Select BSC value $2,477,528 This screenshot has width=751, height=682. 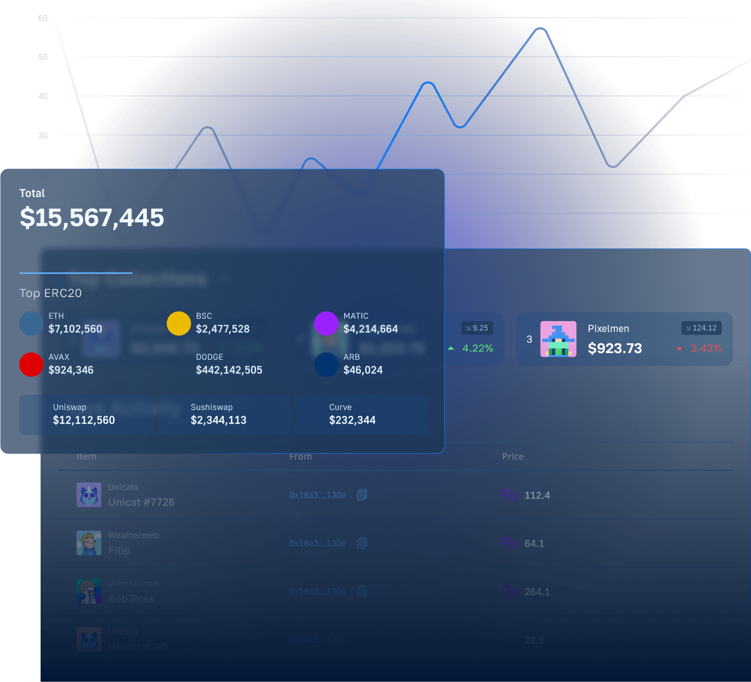click(223, 329)
